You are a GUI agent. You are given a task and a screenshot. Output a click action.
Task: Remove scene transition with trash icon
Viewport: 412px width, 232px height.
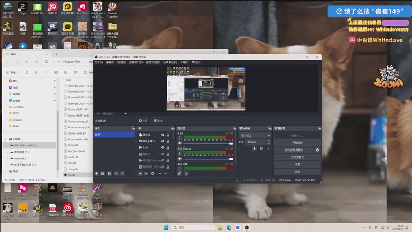[262, 148]
